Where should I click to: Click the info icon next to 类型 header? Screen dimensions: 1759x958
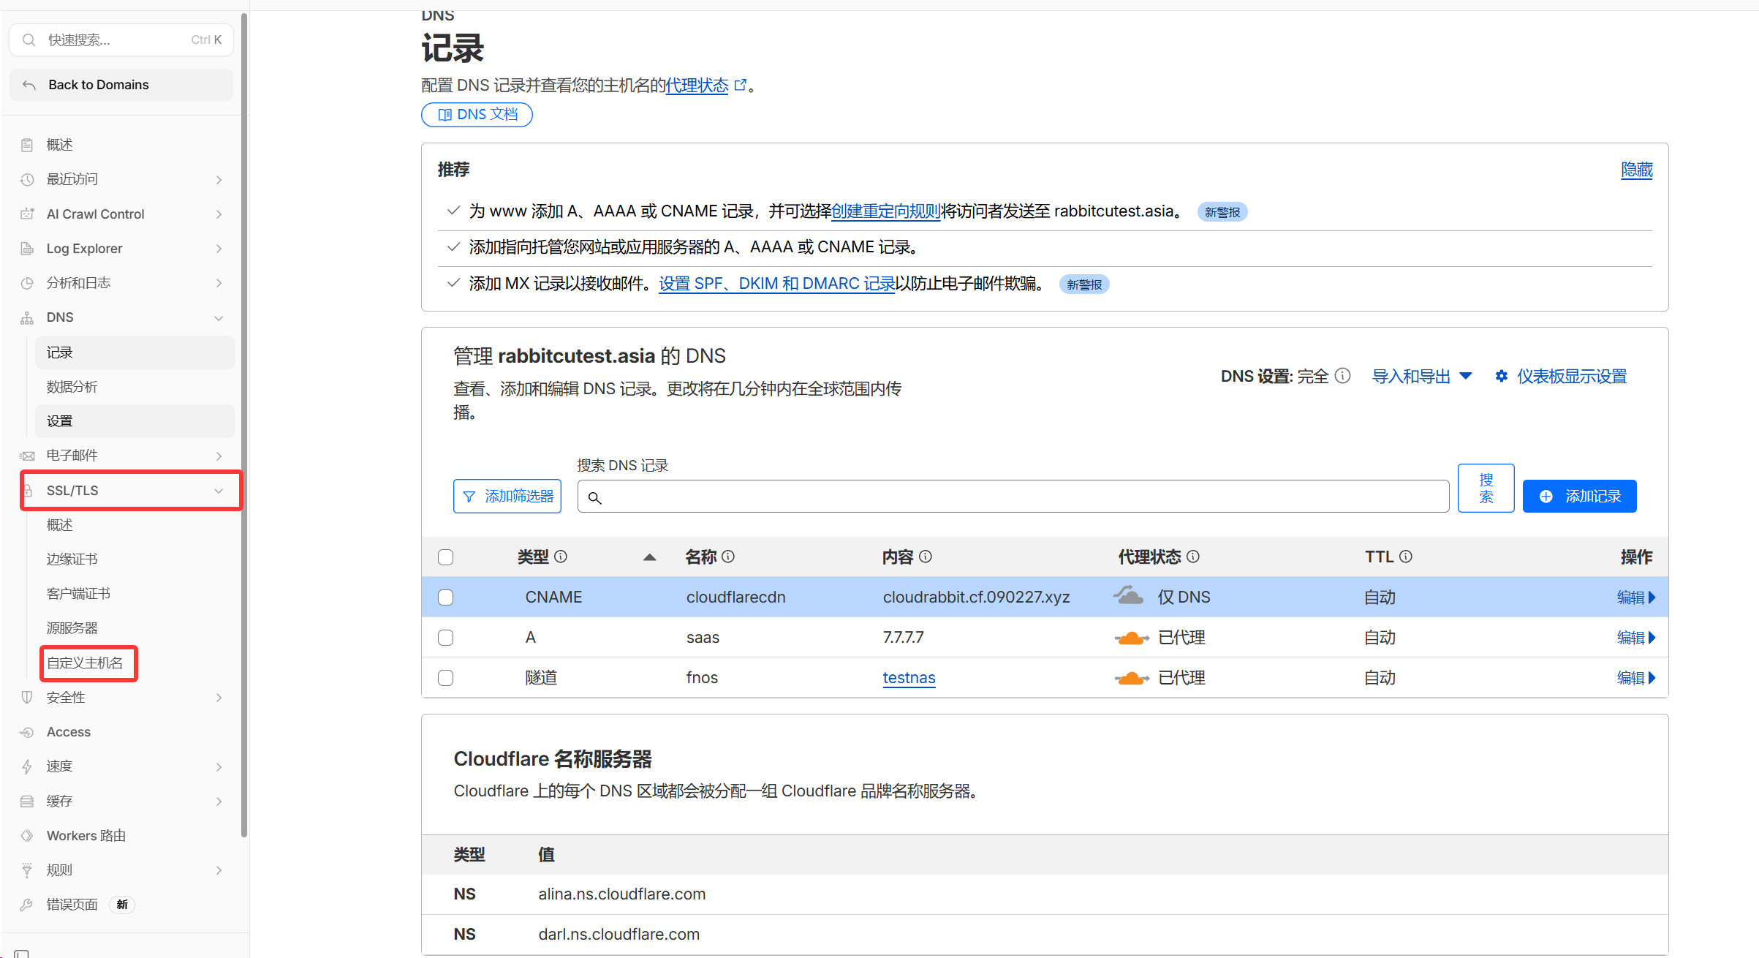pos(561,557)
